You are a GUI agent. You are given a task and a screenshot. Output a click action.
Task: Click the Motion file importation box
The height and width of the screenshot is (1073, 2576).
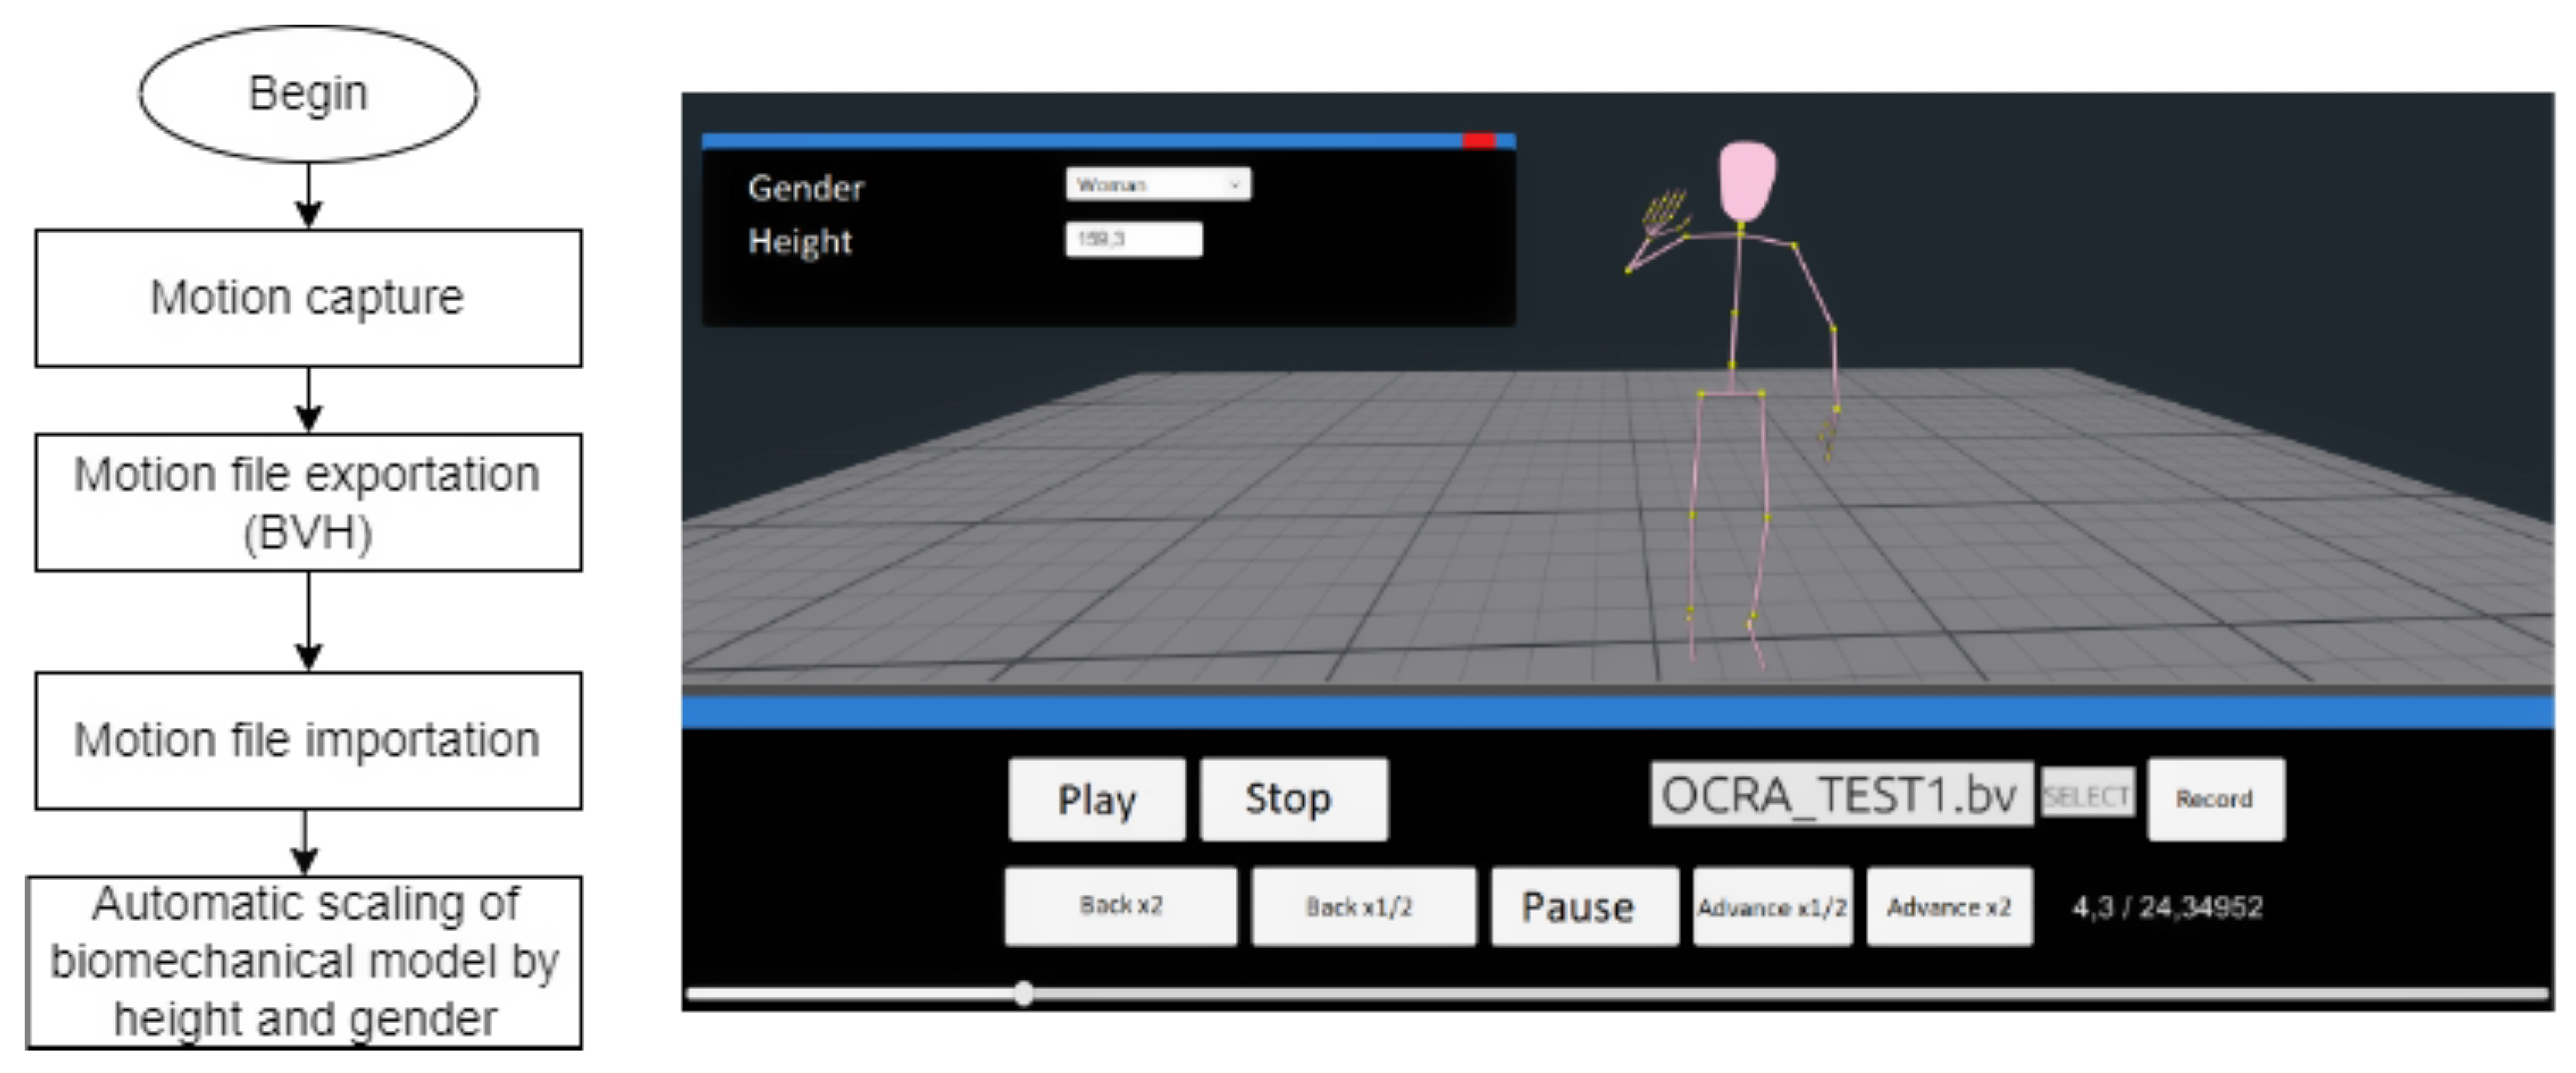click(308, 740)
